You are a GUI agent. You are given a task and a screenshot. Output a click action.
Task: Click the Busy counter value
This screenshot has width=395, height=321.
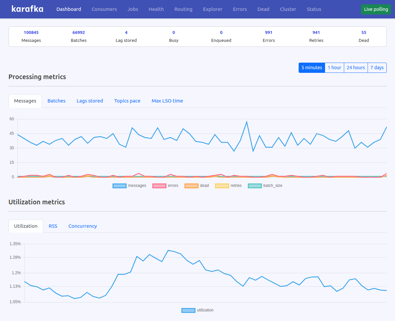(174, 32)
